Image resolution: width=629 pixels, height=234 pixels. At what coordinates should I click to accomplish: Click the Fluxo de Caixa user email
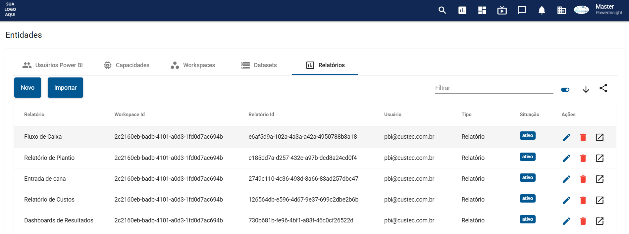[409, 137]
